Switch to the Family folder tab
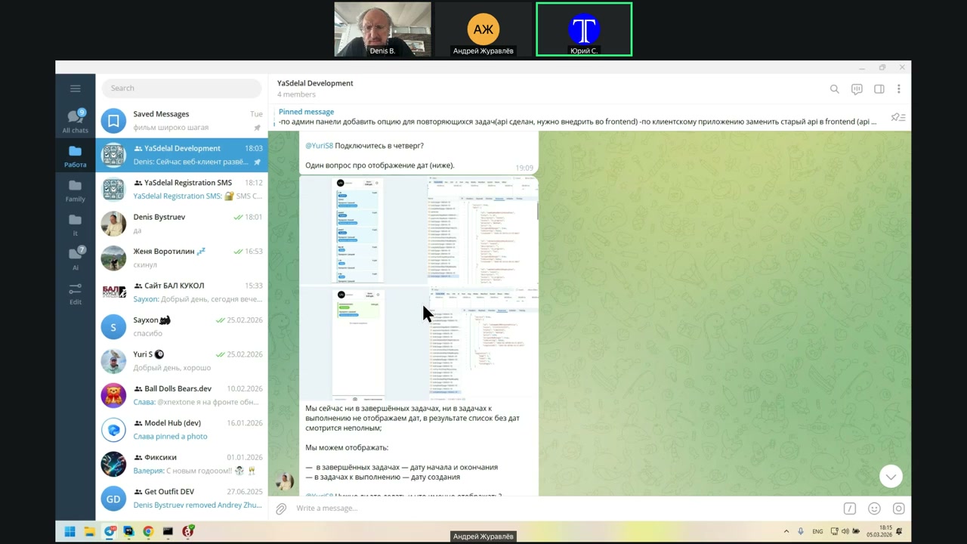This screenshot has width=967, height=544. click(x=75, y=190)
